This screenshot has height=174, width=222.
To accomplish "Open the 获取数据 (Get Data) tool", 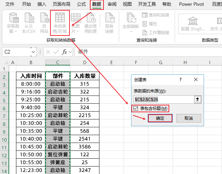I will coord(13,23).
